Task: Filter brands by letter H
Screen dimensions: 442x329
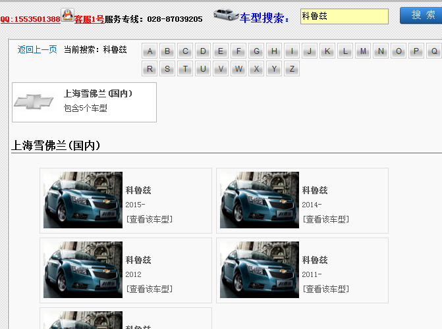Action: click(x=274, y=51)
